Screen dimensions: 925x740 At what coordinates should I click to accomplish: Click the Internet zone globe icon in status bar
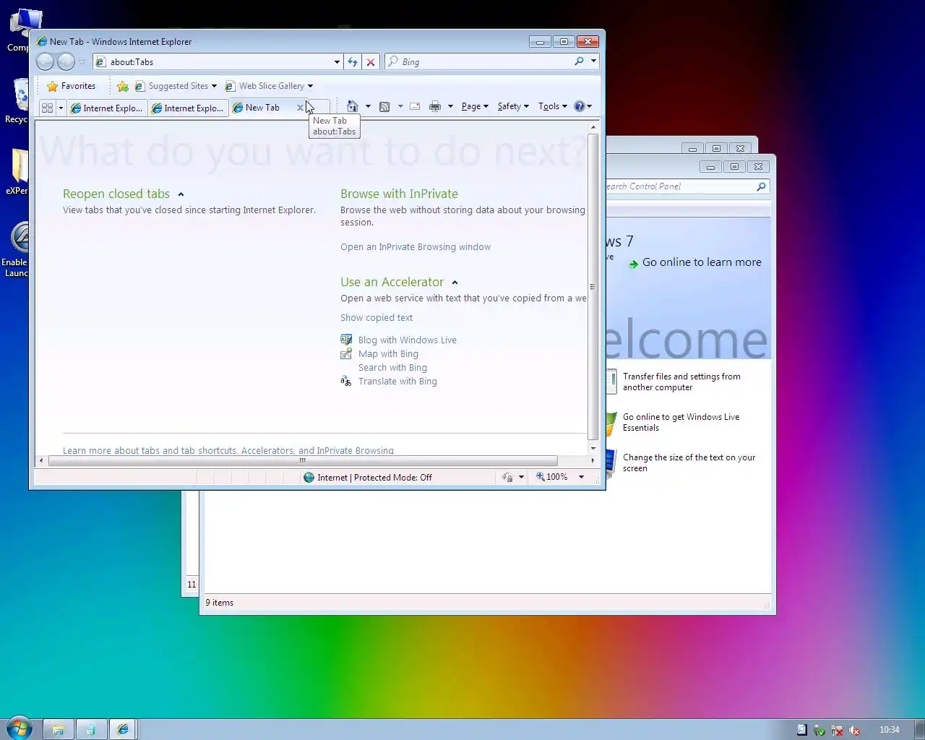tap(309, 477)
